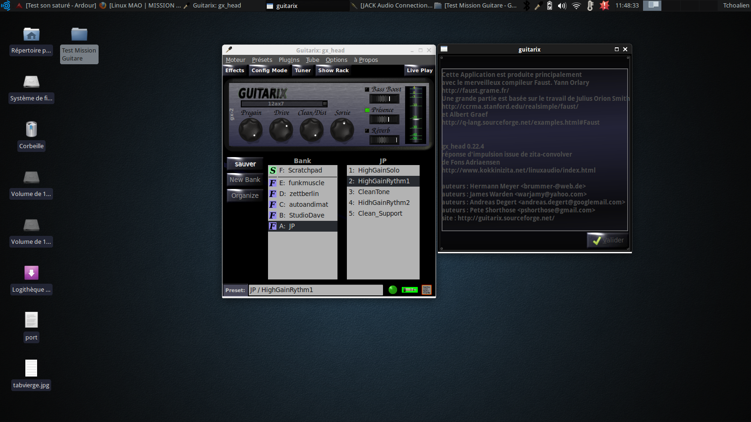
Task: Click the Réverb level slider
Action: click(384, 140)
